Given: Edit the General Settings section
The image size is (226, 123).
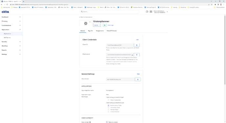Looking at the screenshot, I should 138,74.
